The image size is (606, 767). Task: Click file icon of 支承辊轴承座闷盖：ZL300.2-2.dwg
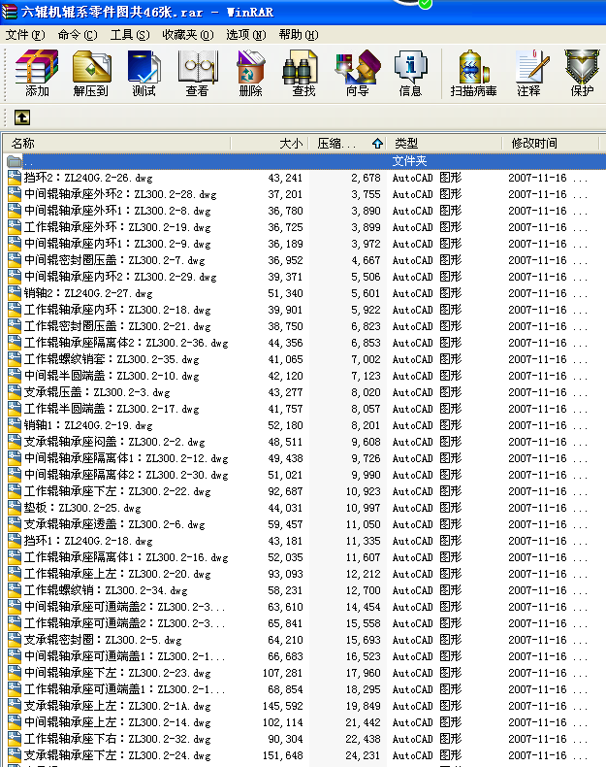click(15, 442)
